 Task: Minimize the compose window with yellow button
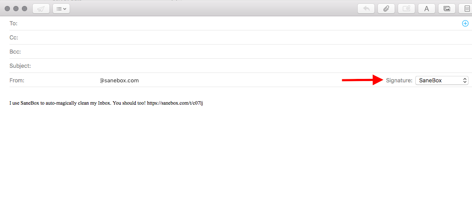pyautogui.click(x=16, y=9)
